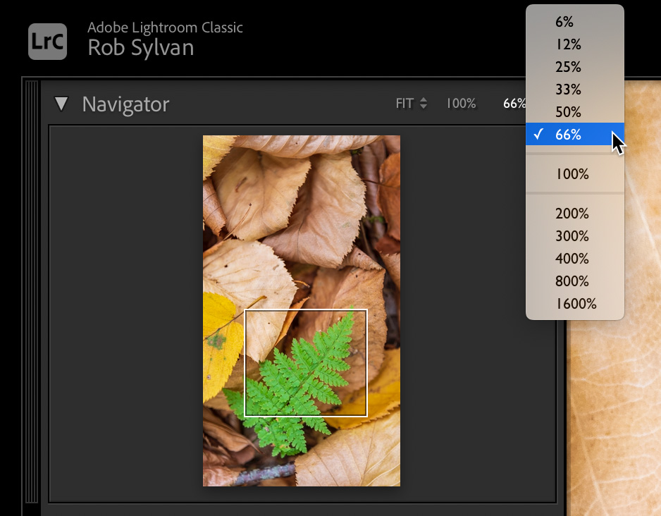Click the Lightroom Classic Lrc logo
The width and height of the screenshot is (661, 516).
47,42
